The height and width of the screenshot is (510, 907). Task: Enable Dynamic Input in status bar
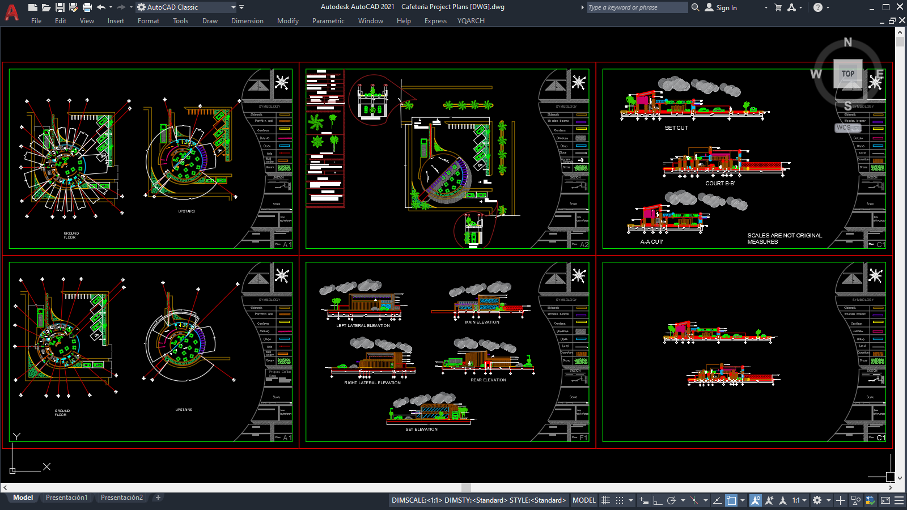coord(645,500)
